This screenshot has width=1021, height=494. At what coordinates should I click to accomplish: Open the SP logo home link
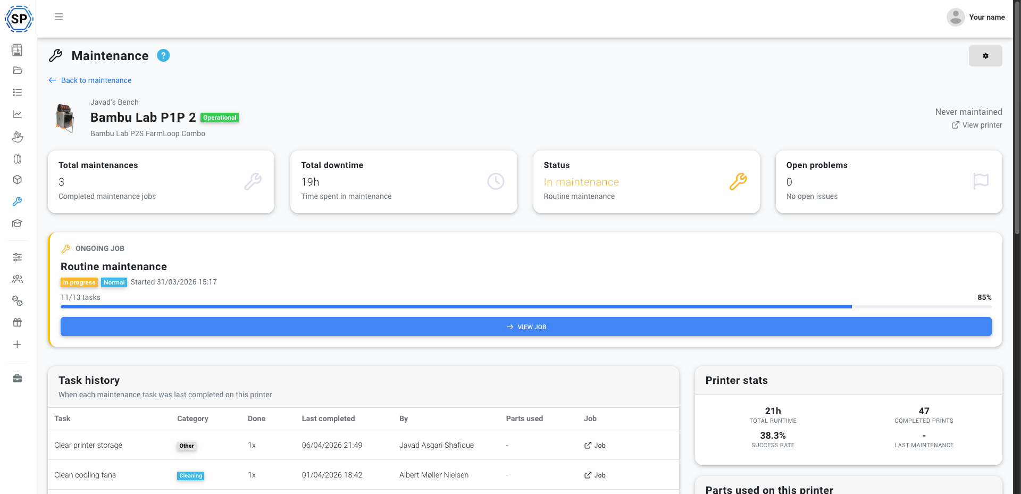click(19, 19)
